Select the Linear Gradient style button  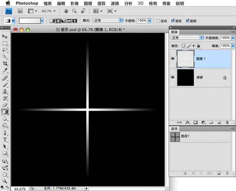tap(52, 21)
